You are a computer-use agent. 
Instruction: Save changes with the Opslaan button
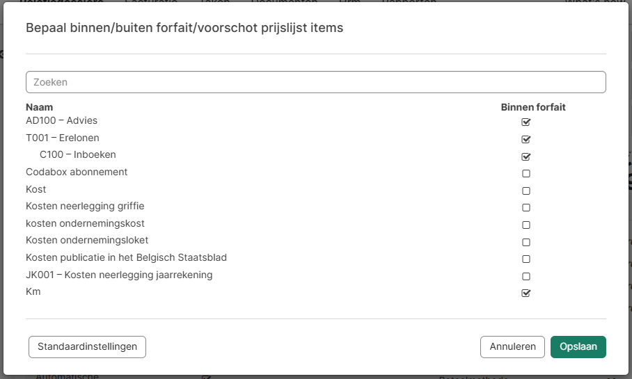tap(578, 346)
